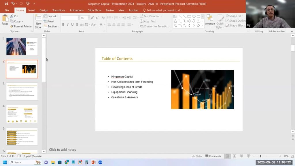
Task: Switch to the Design tab
Action: pos(44,10)
